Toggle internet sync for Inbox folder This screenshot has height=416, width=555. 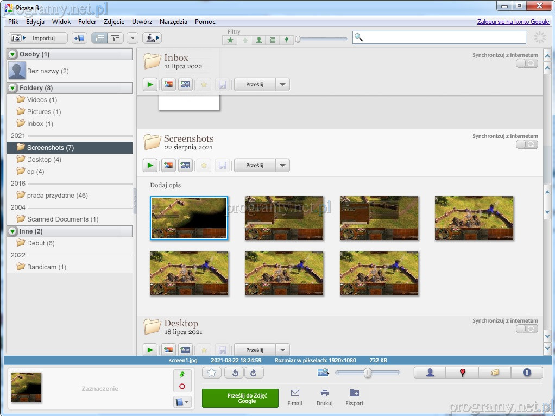[527, 64]
